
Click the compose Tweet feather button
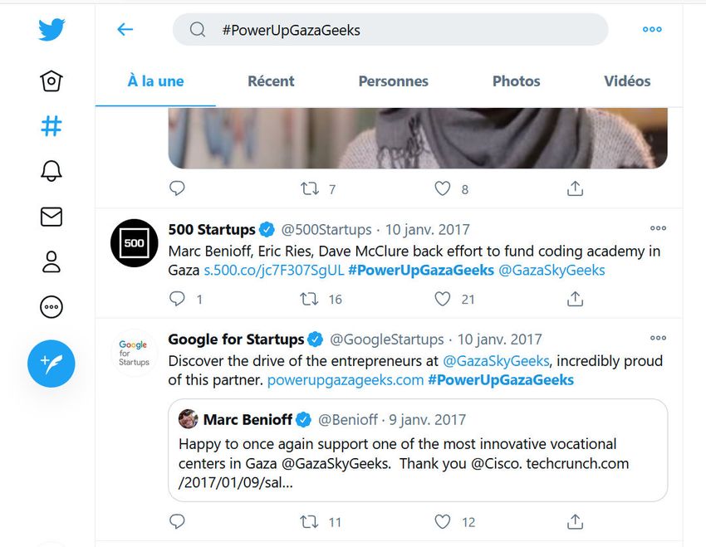[x=51, y=364]
